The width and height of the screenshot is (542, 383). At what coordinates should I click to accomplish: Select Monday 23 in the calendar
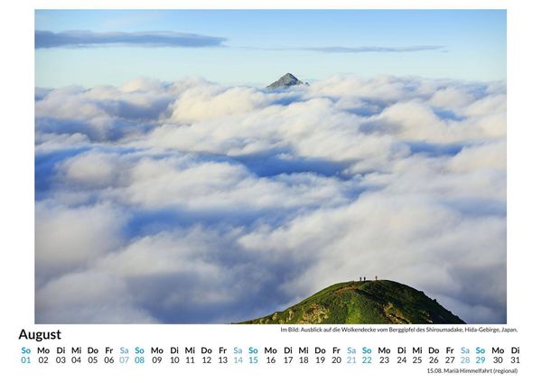385,355
